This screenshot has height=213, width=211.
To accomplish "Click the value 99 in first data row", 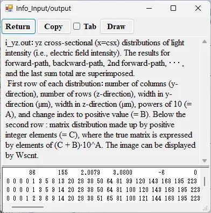I will pyautogui.click(x=129, y=181).
